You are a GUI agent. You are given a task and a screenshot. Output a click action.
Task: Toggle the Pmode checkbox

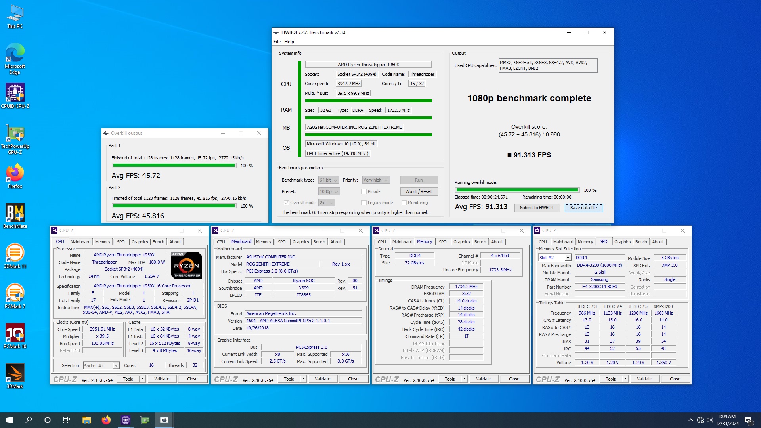coord(364,191)
